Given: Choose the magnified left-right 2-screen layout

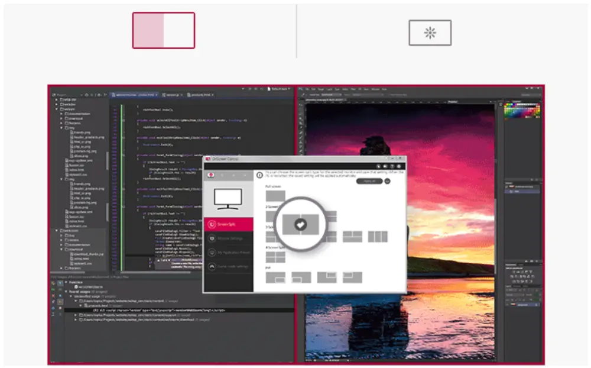Looking at the screenshot, I should (x=300, y=224).
